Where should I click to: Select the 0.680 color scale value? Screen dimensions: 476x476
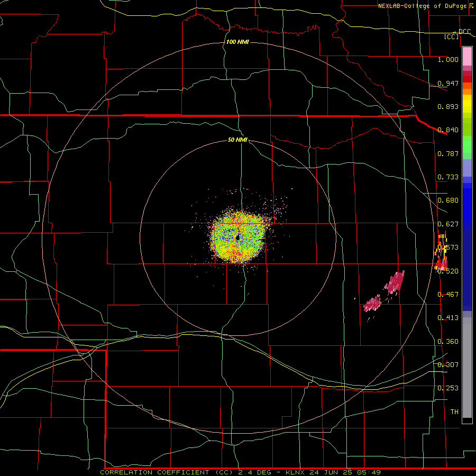click(x=448, y=200)
